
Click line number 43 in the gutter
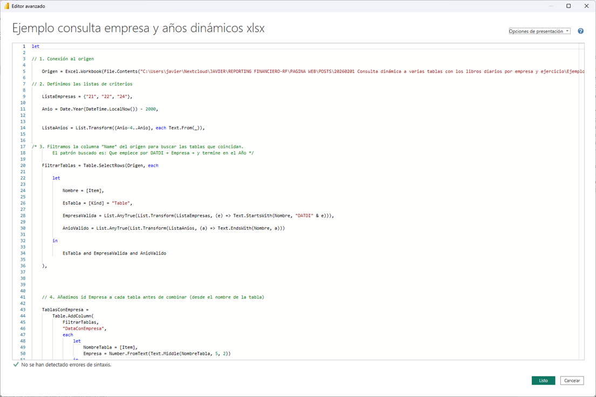coord(23,310)
